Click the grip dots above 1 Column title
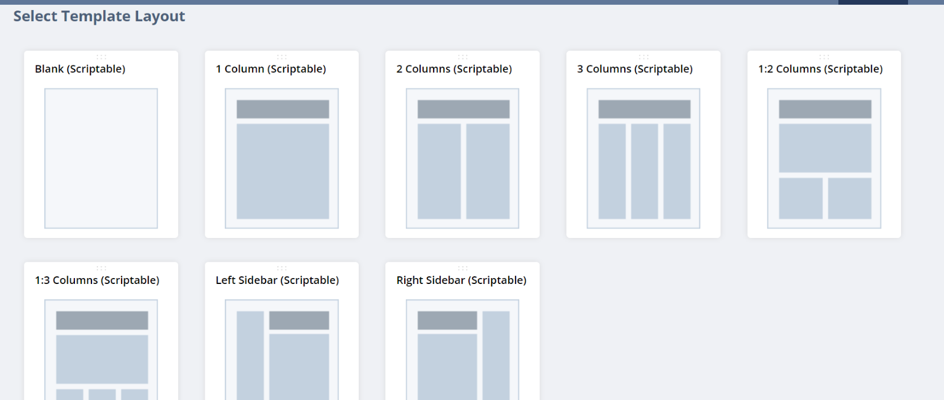 [282, 57]
